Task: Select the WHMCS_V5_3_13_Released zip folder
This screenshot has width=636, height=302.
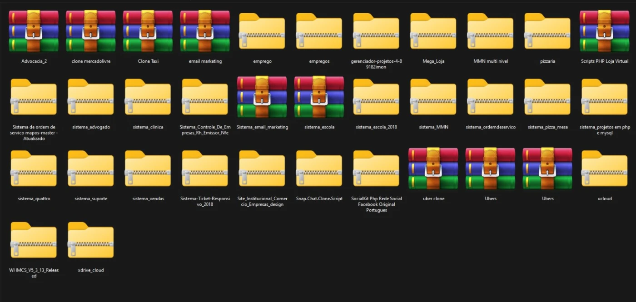Action: coord(34,240)
